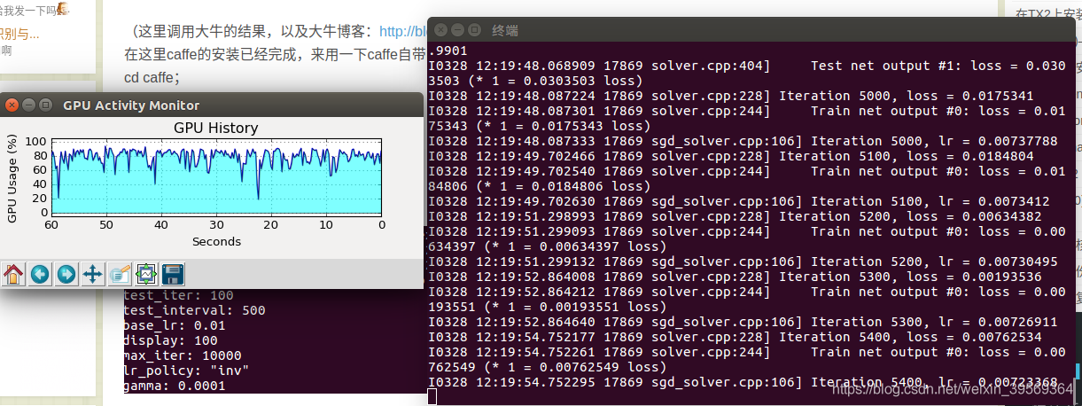Click 'Test net output #1: loss' line

tap(747, 66)
